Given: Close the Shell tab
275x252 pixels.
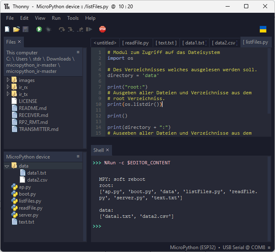Looking at the screenshot, I should (107, 150).
